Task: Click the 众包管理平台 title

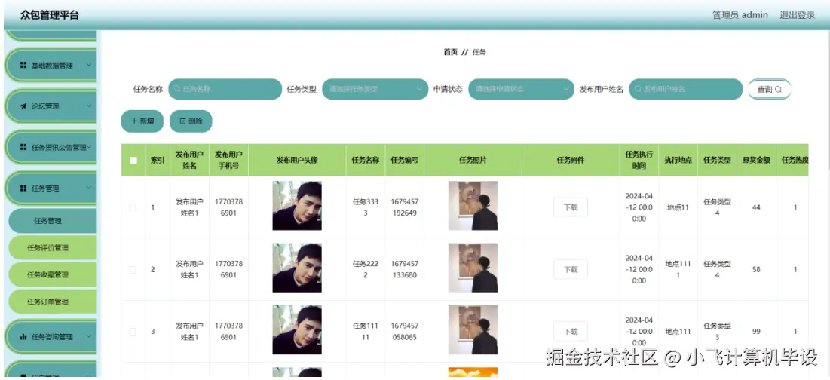Action: coord(50,15)
